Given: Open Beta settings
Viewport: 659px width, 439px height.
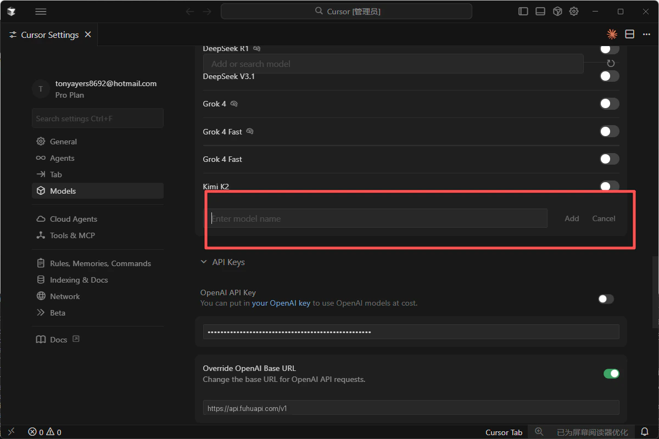Looking at the screenshot, I should tap(98, 313).
